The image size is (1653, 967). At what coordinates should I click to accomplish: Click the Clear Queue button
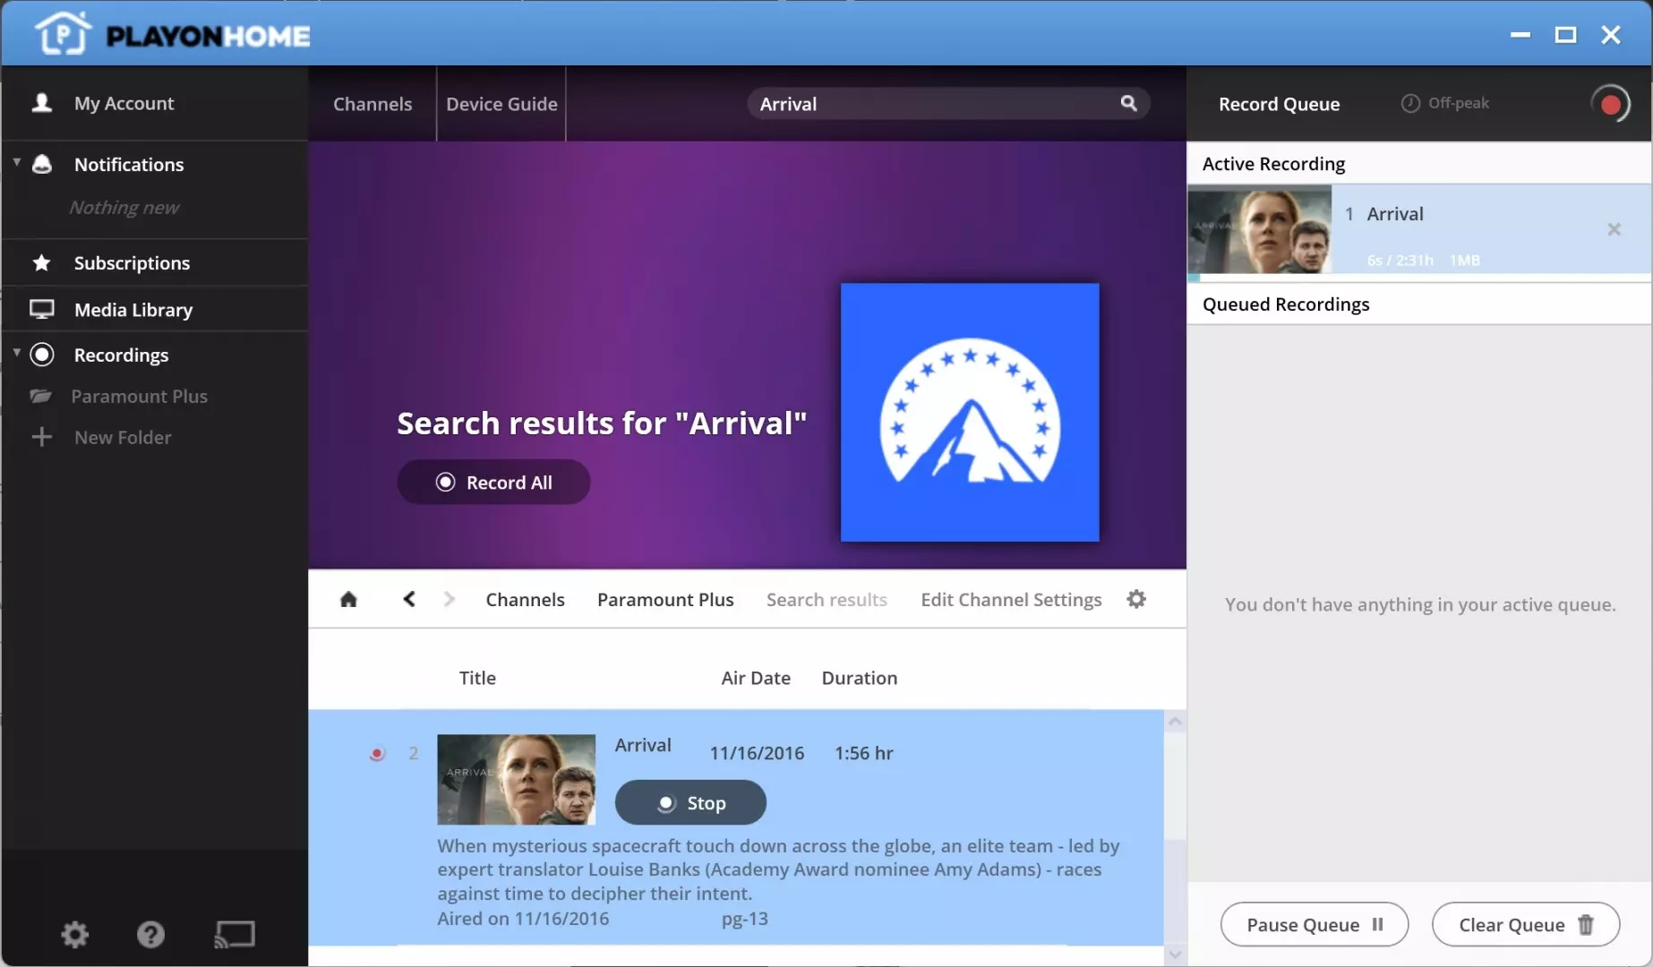click(x=1525, y=924)
